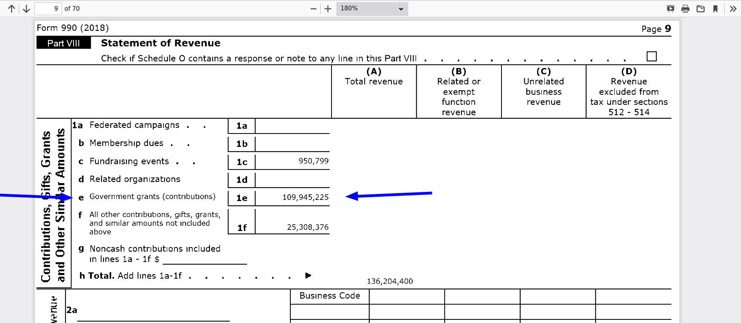The height and width of the screenshot is (323, 741).
Task: Zoom in using the plus button
Action: coord(328,9)
